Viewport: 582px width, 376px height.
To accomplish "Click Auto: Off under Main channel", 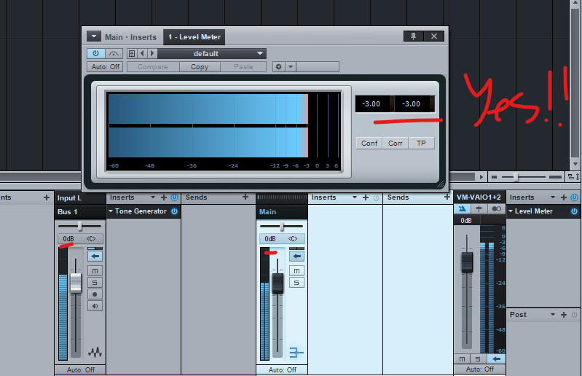I will pos(282,370).
